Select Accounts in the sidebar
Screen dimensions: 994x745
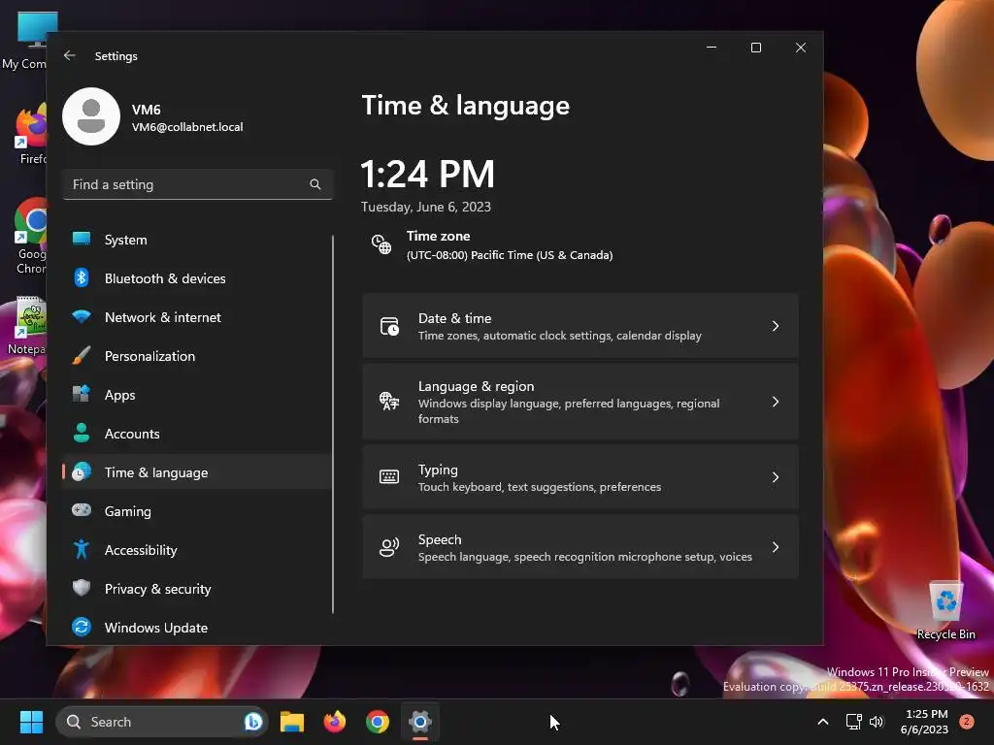[196, 434]
